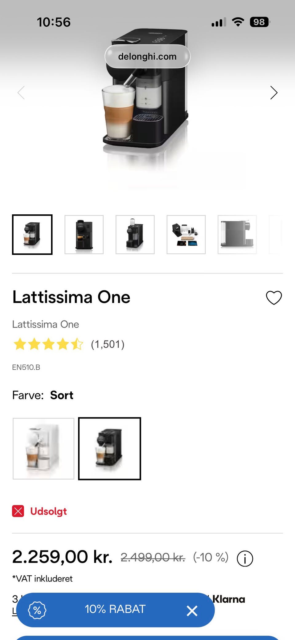Tap the red Udsolgt sold-out icon

pos(18,511)
